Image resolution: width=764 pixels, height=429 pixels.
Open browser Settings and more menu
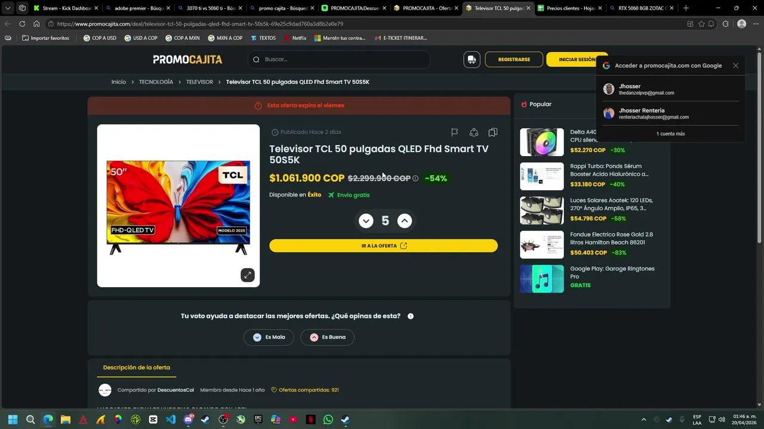[x=755, y=24]
